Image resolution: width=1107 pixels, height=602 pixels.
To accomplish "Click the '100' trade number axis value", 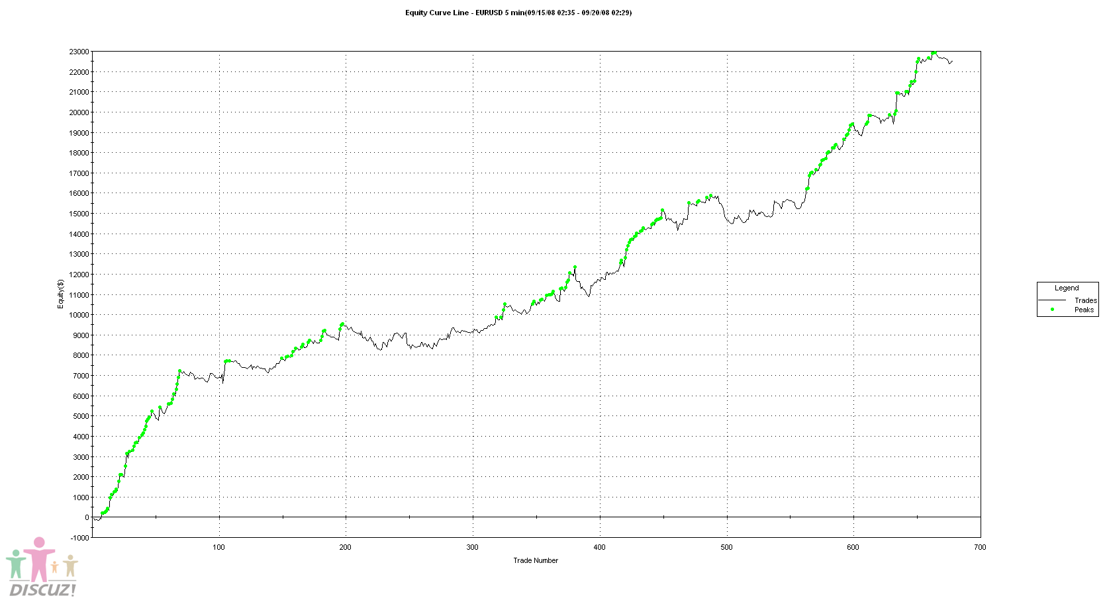I will (x=218, y=547).
